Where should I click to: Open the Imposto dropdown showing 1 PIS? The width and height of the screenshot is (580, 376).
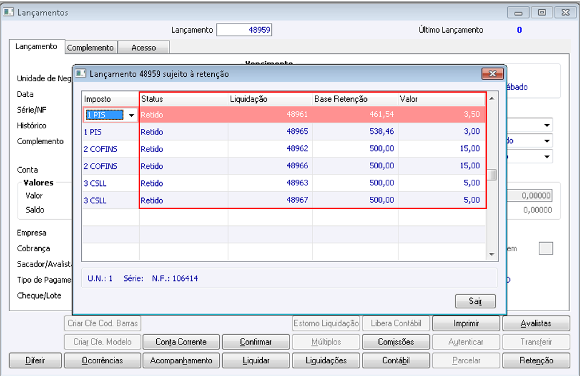click(131, 115)
